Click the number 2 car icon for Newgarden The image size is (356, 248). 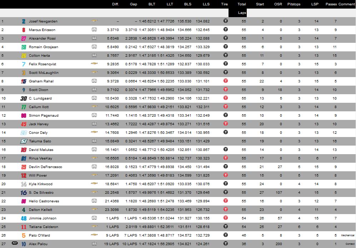point(24,21)
